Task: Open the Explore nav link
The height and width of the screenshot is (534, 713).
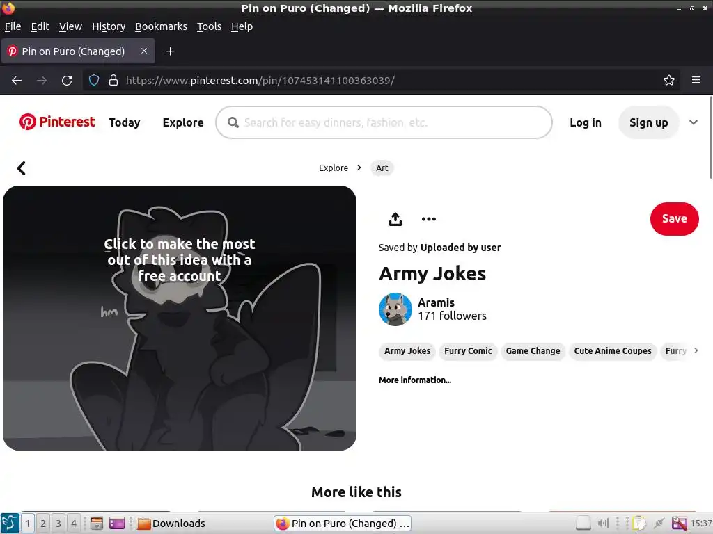Action: point(183,122)
